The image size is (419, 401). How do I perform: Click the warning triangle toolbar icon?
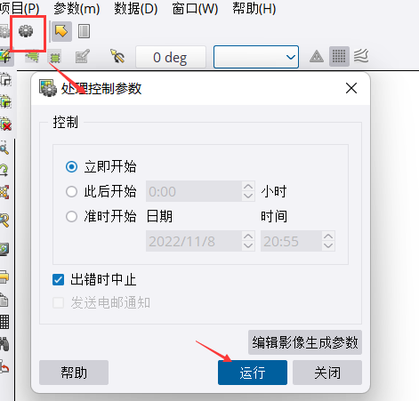pos(317,56)
